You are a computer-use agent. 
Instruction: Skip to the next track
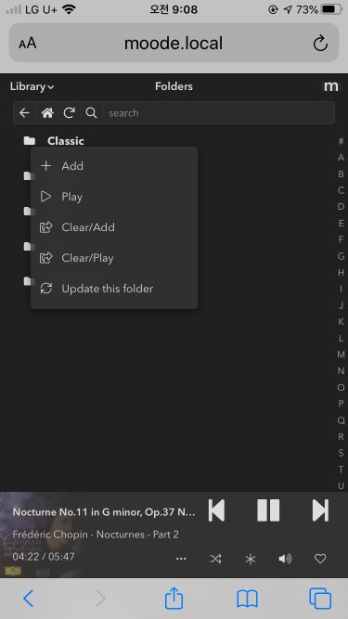[x=320, y=510]
